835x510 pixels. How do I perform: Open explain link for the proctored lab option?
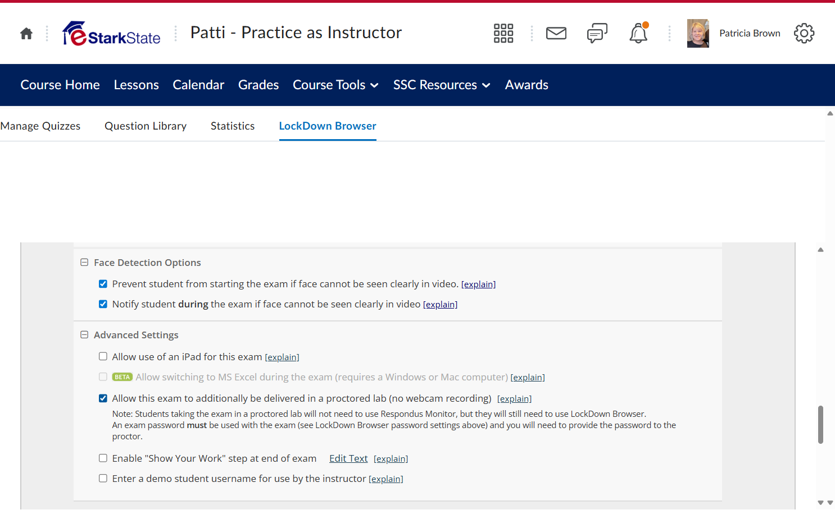pos(514,399)
